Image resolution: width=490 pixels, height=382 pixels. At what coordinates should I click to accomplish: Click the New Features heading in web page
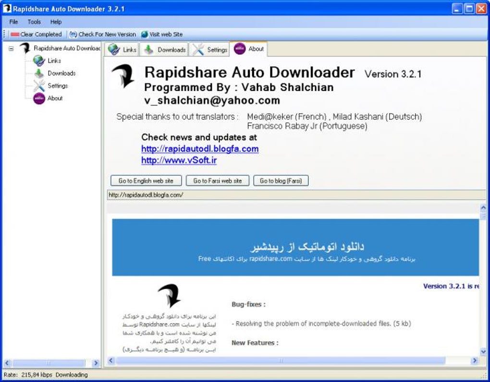pos(255,343)
